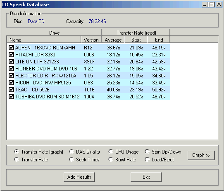Click start rate 19.06x
224x191 pixels.
point(136,68)
